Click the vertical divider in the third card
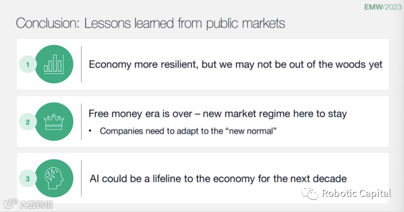The width and height of the screenshot is (404, 212). click(x=81, y=178)
